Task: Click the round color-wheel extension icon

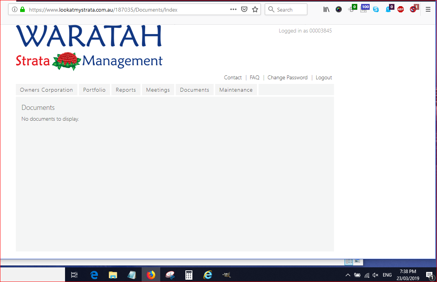Action: pos(339,9)
